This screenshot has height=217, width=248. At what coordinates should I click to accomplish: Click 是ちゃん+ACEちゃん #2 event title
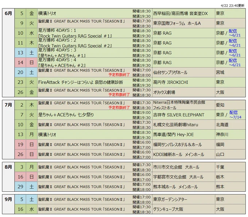pos(62,65)
